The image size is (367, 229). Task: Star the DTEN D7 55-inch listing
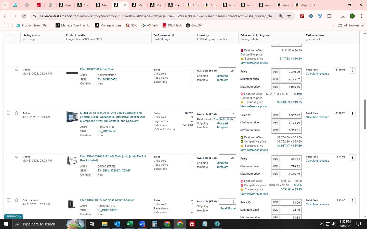tap(17, 113)
